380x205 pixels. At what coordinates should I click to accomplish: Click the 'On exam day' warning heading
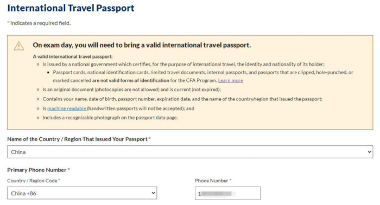(x=142, y=45)
